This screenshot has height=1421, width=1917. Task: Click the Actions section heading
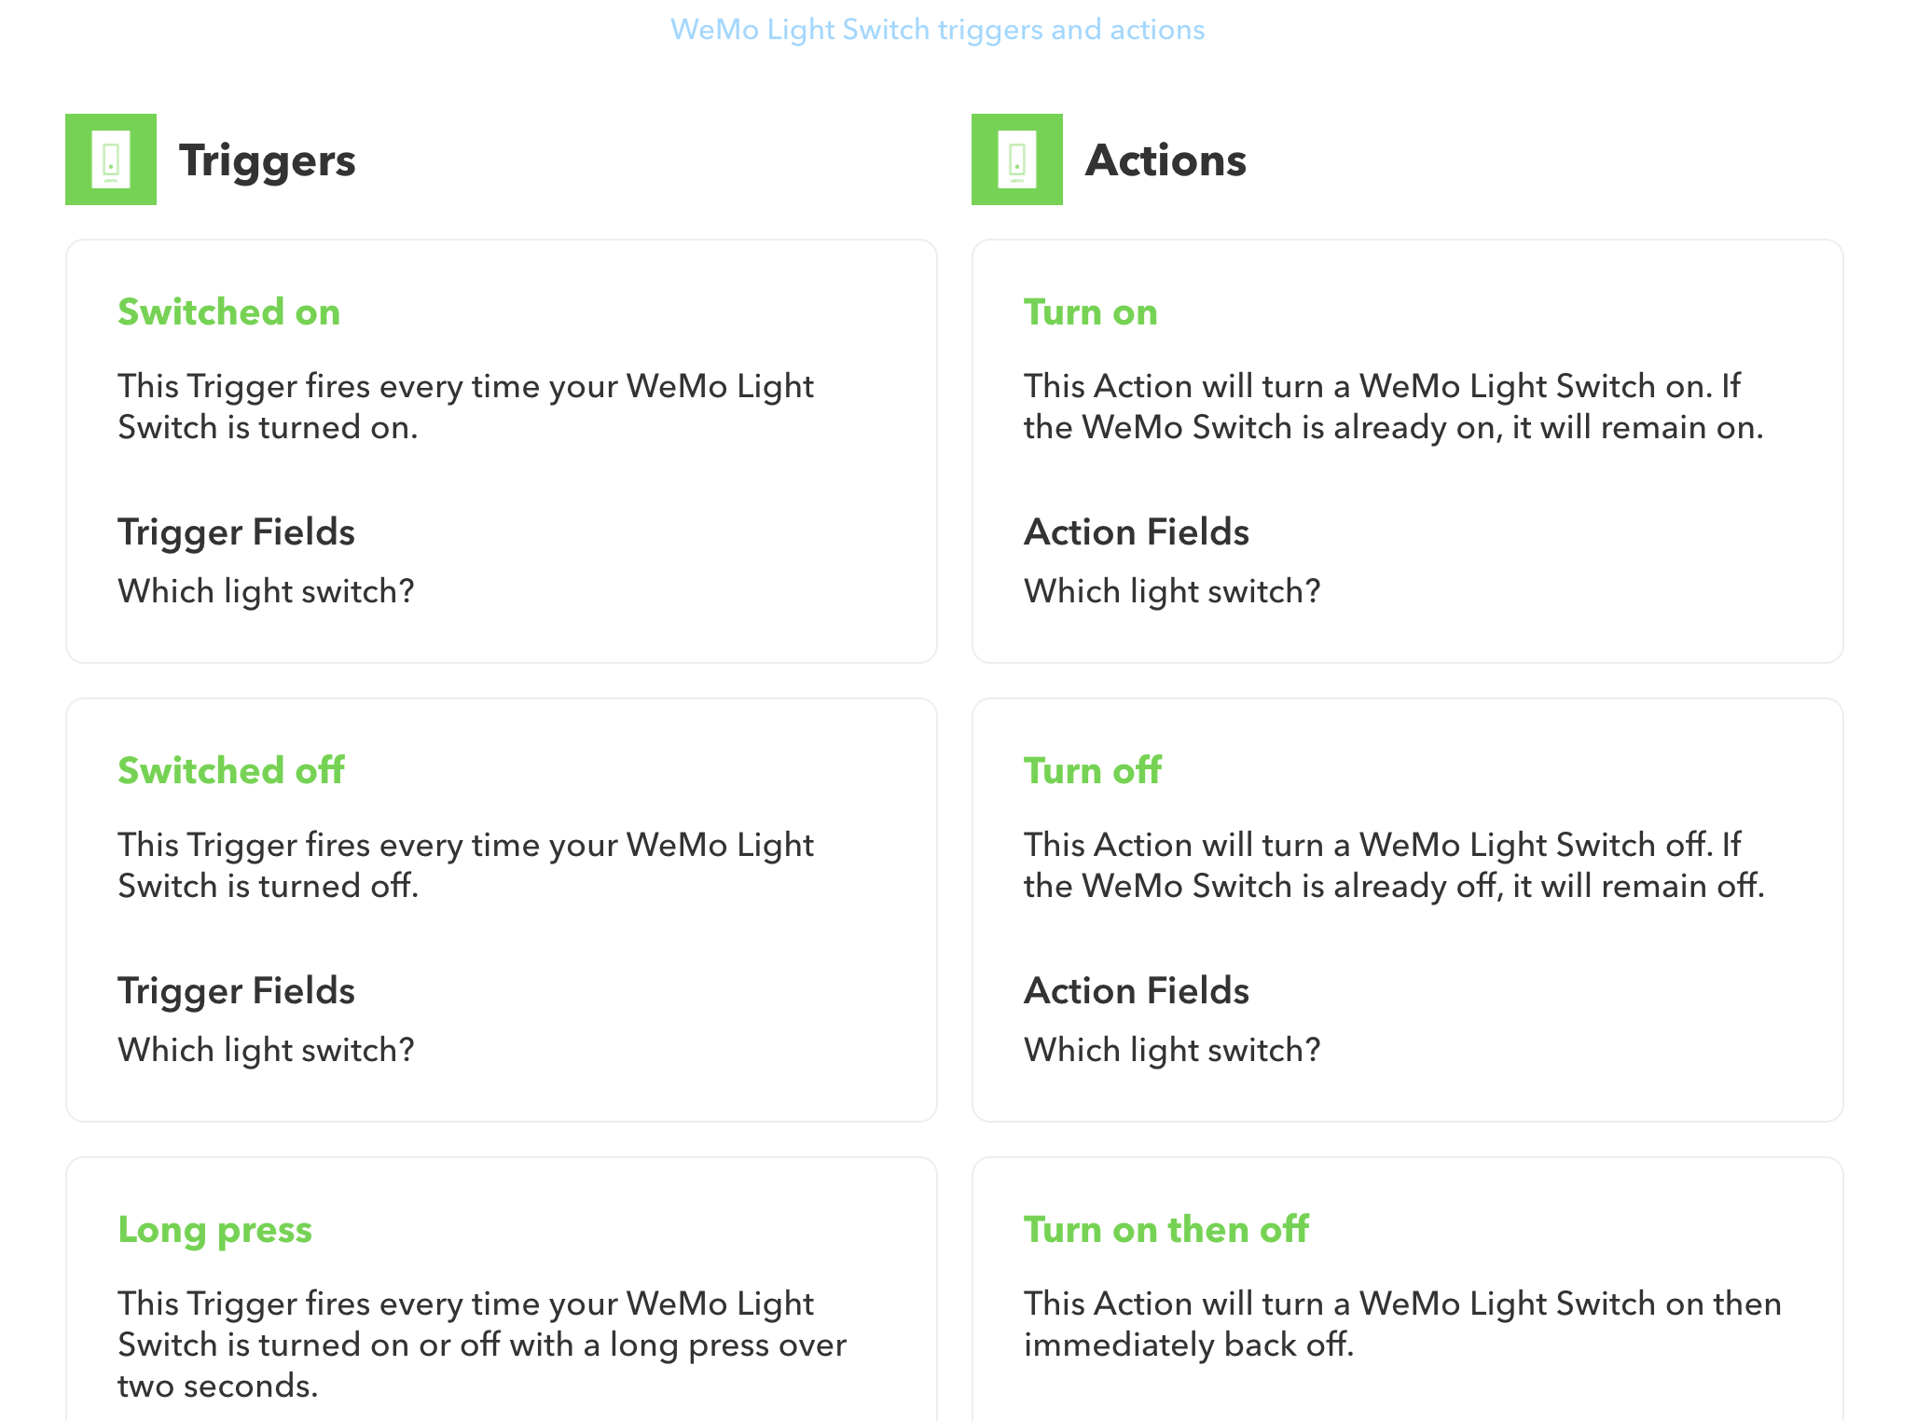(x=1166, y=160)
